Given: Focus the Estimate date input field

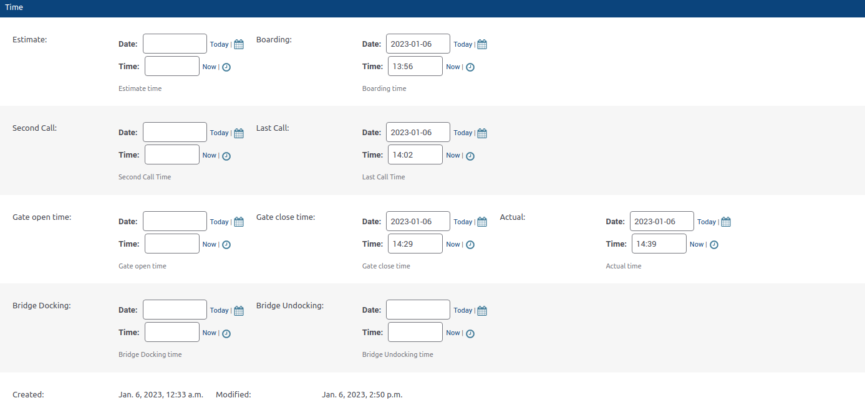Looking at the screenshot, I should point(175,44).
